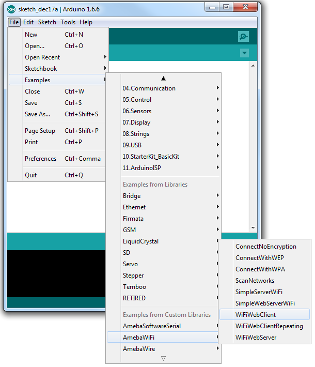Expand 11.ArduinoISP examples

pos(164,168)
